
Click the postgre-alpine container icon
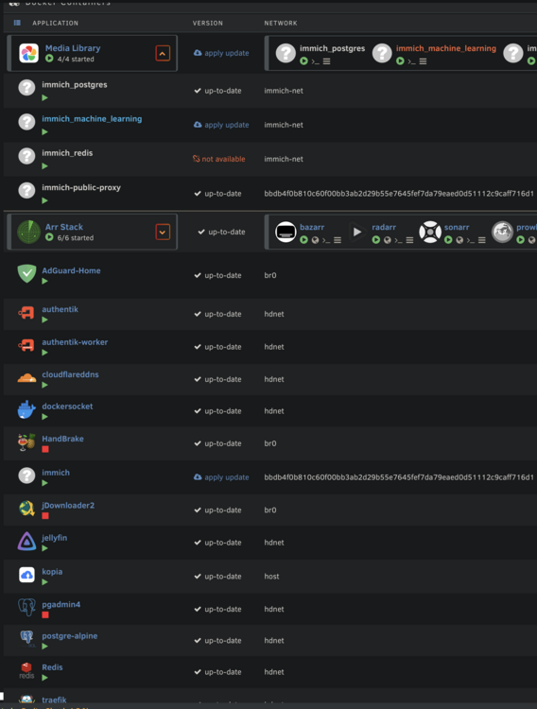pyautogui.click(x=26, y=639)
